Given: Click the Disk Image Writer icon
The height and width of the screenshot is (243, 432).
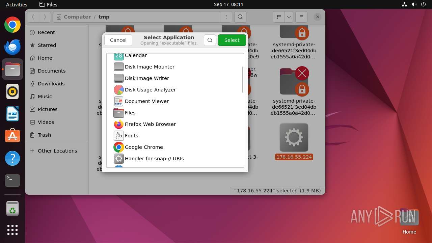Looking at the screenshot, I should point(119,78).
